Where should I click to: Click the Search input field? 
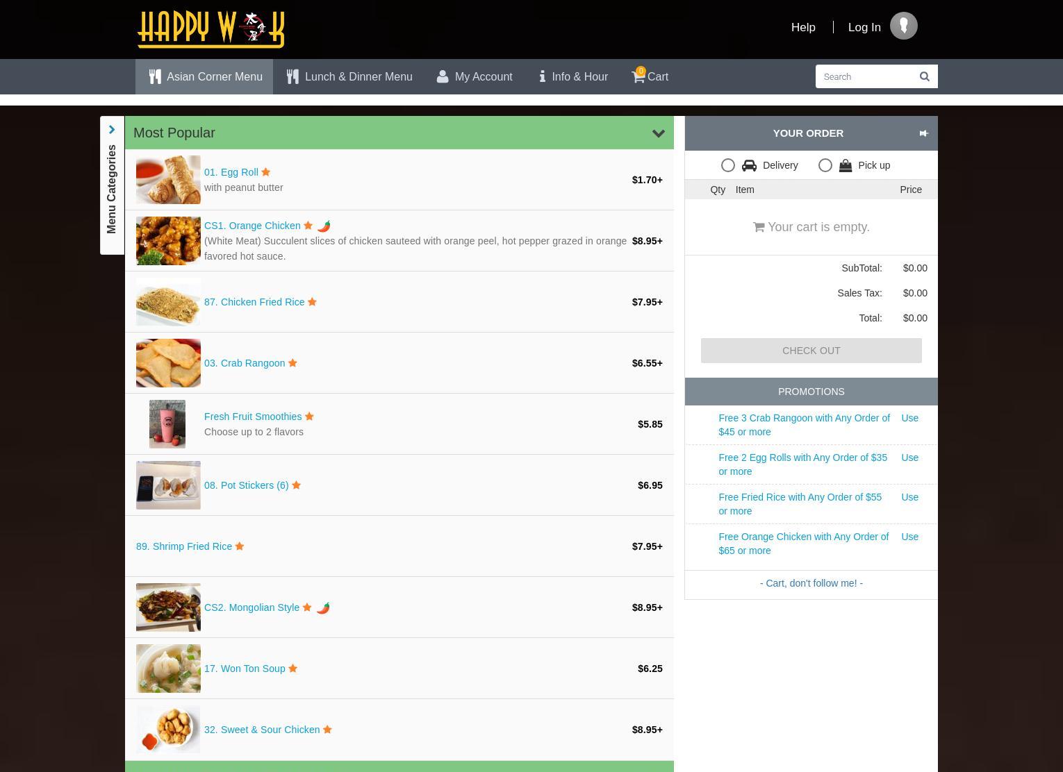pyautogui.click(x=864, y=76)
